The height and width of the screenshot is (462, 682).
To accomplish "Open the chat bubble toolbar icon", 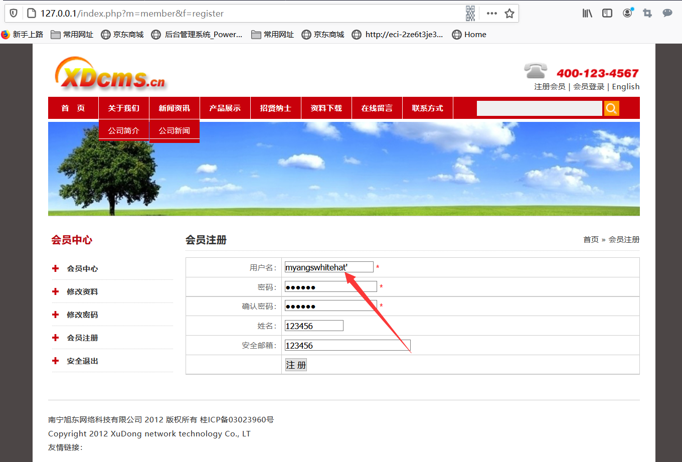I will pyautogui.click(x=667, y=13).
